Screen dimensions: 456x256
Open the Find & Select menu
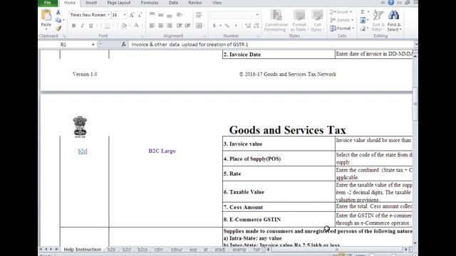394,21
